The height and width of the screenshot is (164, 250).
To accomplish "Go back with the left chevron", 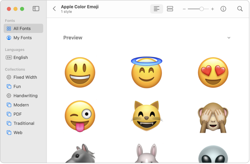I will (54, 9).
